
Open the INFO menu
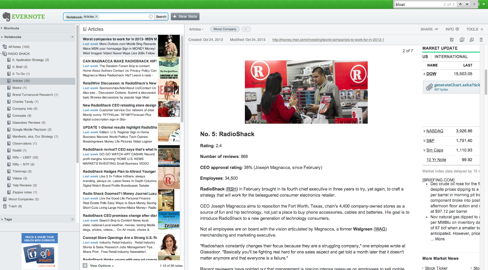pos(452,29)
